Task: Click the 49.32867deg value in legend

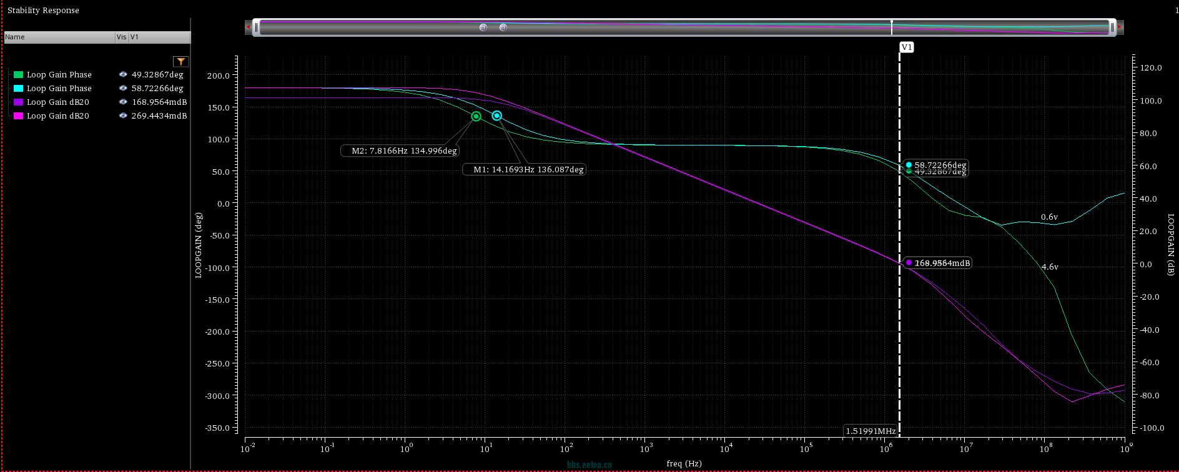Action: point(157,74)
